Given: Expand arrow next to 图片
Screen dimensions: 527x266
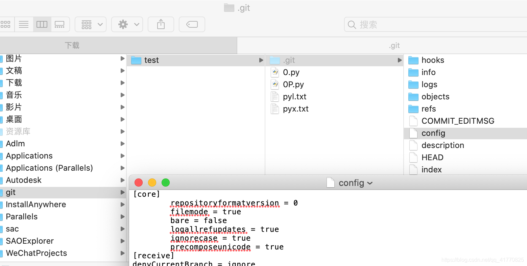Looking at the screenshot, I should click(x=122, y=58).
